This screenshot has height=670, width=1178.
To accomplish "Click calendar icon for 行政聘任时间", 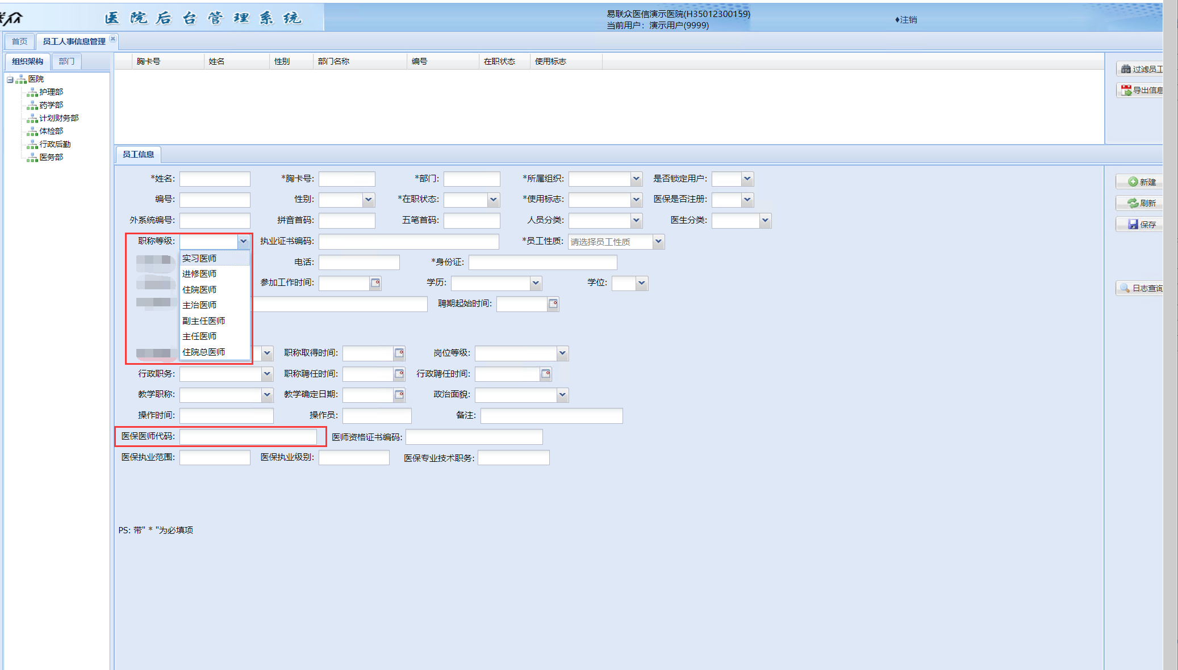I will tap(546, 374).
